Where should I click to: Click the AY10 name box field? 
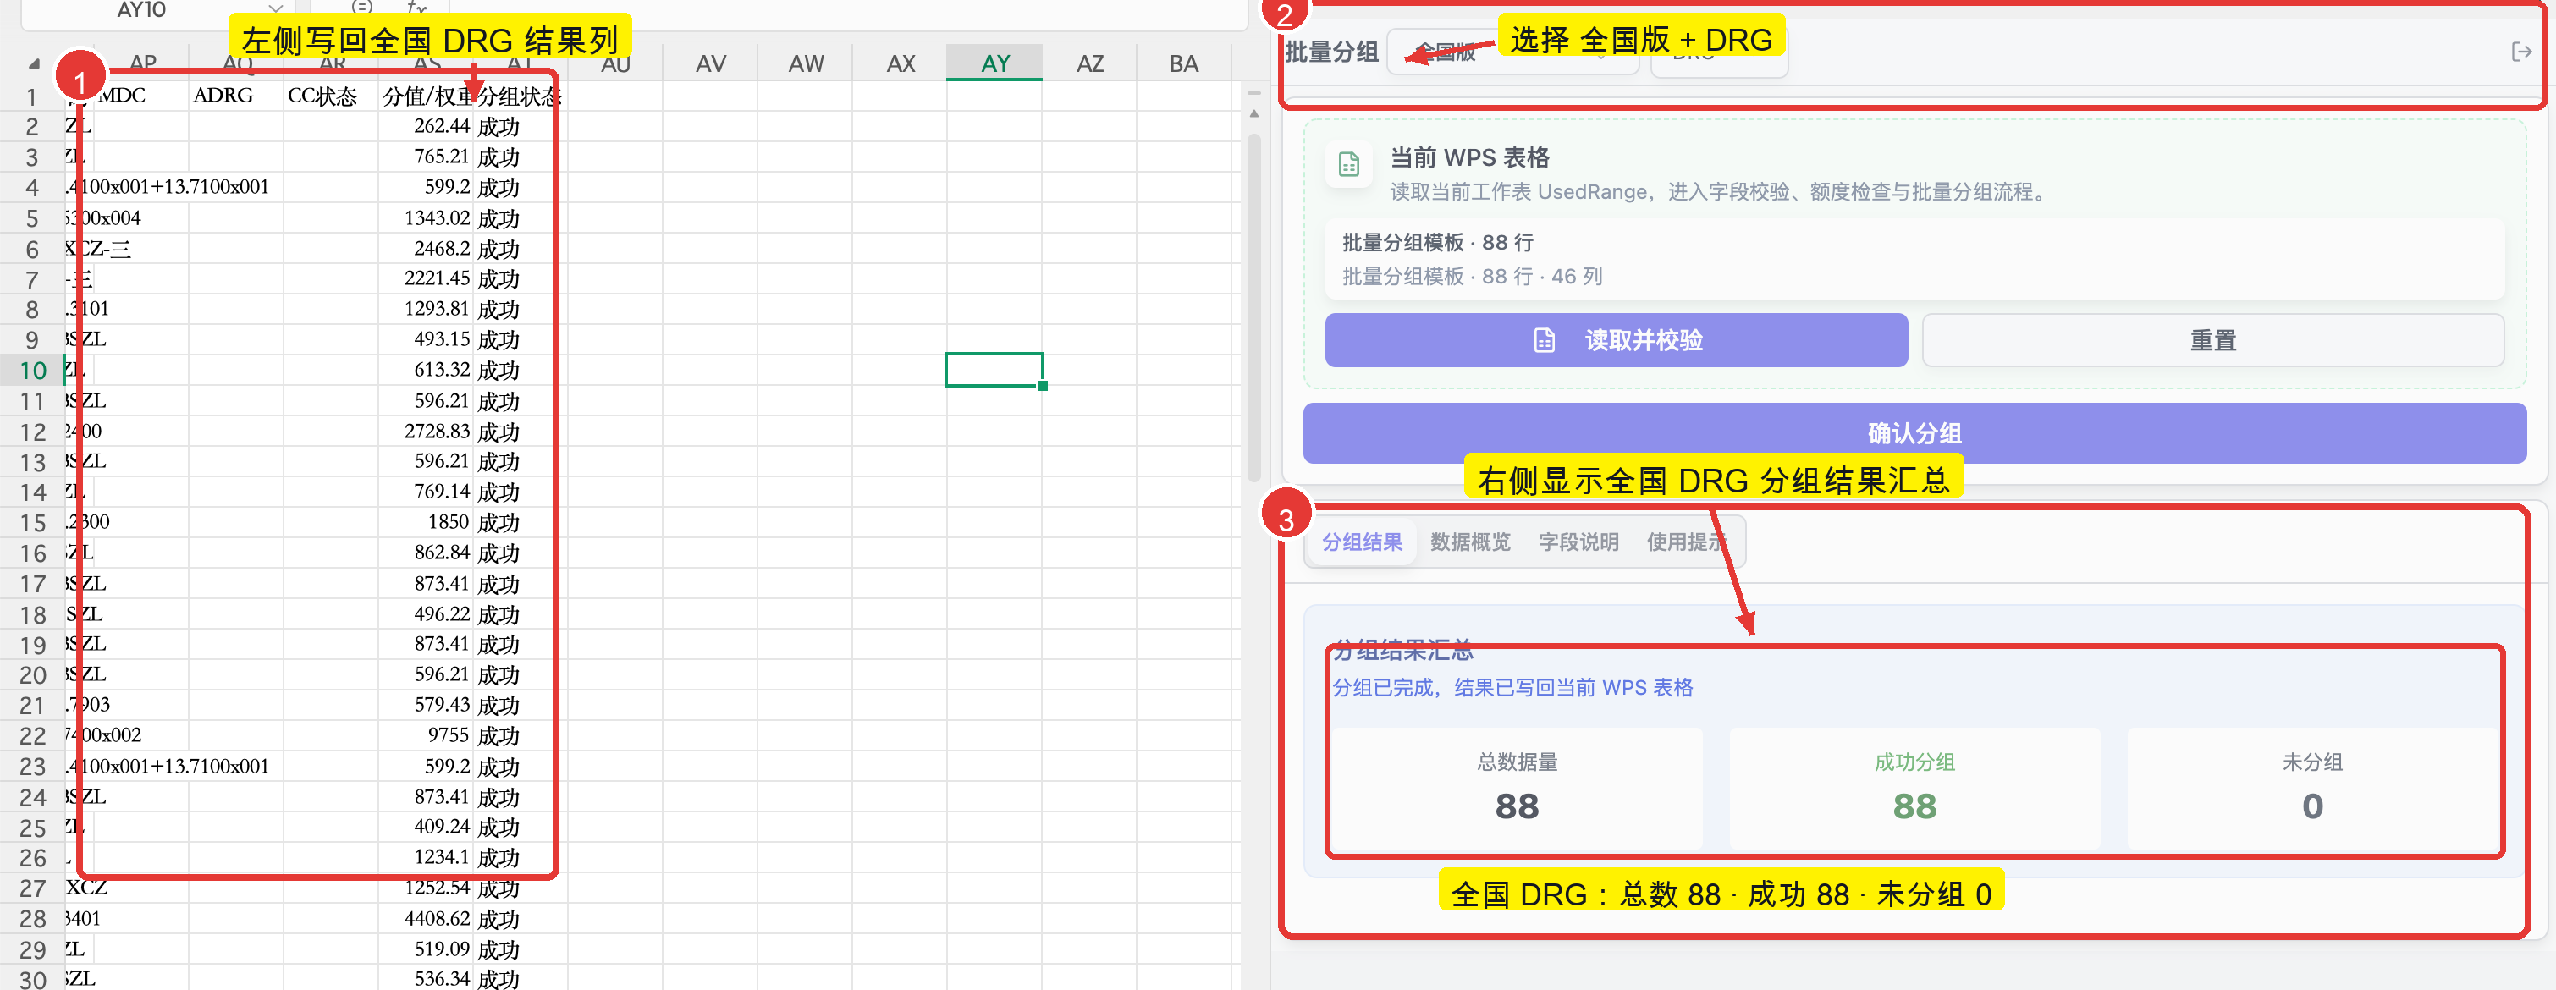(142, 9)
